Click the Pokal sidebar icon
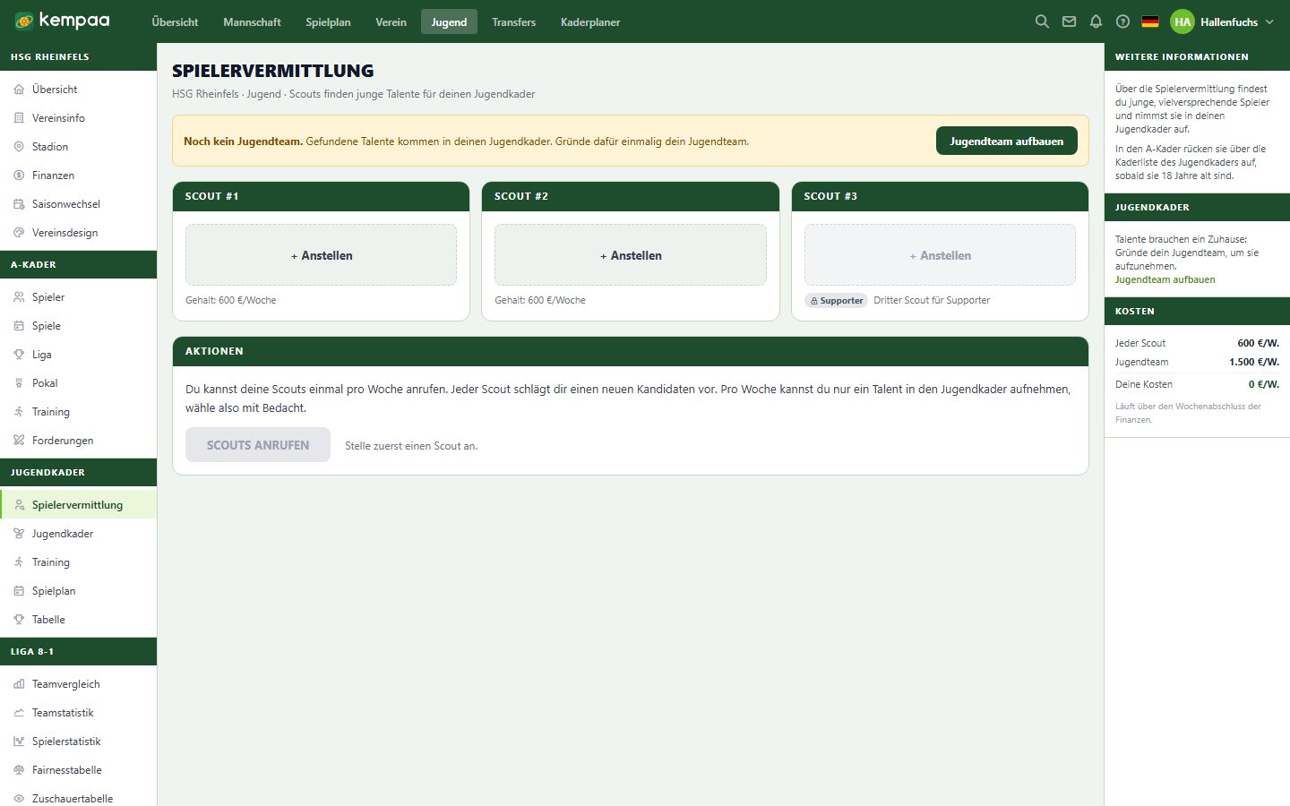Image resolution: width=1290 pixels, height=806 pixels. click(x=19, y=383)
